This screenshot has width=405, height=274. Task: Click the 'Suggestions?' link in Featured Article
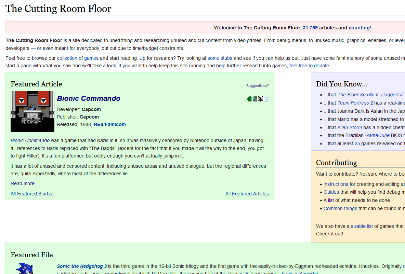(257, 86)
